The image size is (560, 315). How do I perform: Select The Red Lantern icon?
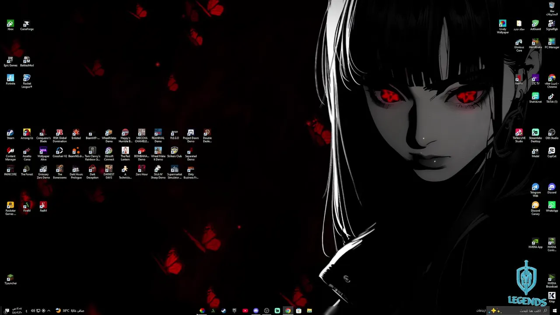point(125,154)
